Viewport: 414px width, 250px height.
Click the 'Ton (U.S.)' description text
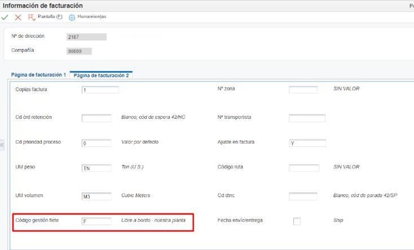point(132,167)
